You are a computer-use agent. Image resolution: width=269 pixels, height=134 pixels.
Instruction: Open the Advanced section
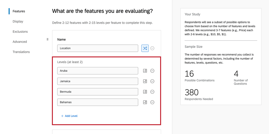coord(20,42)
